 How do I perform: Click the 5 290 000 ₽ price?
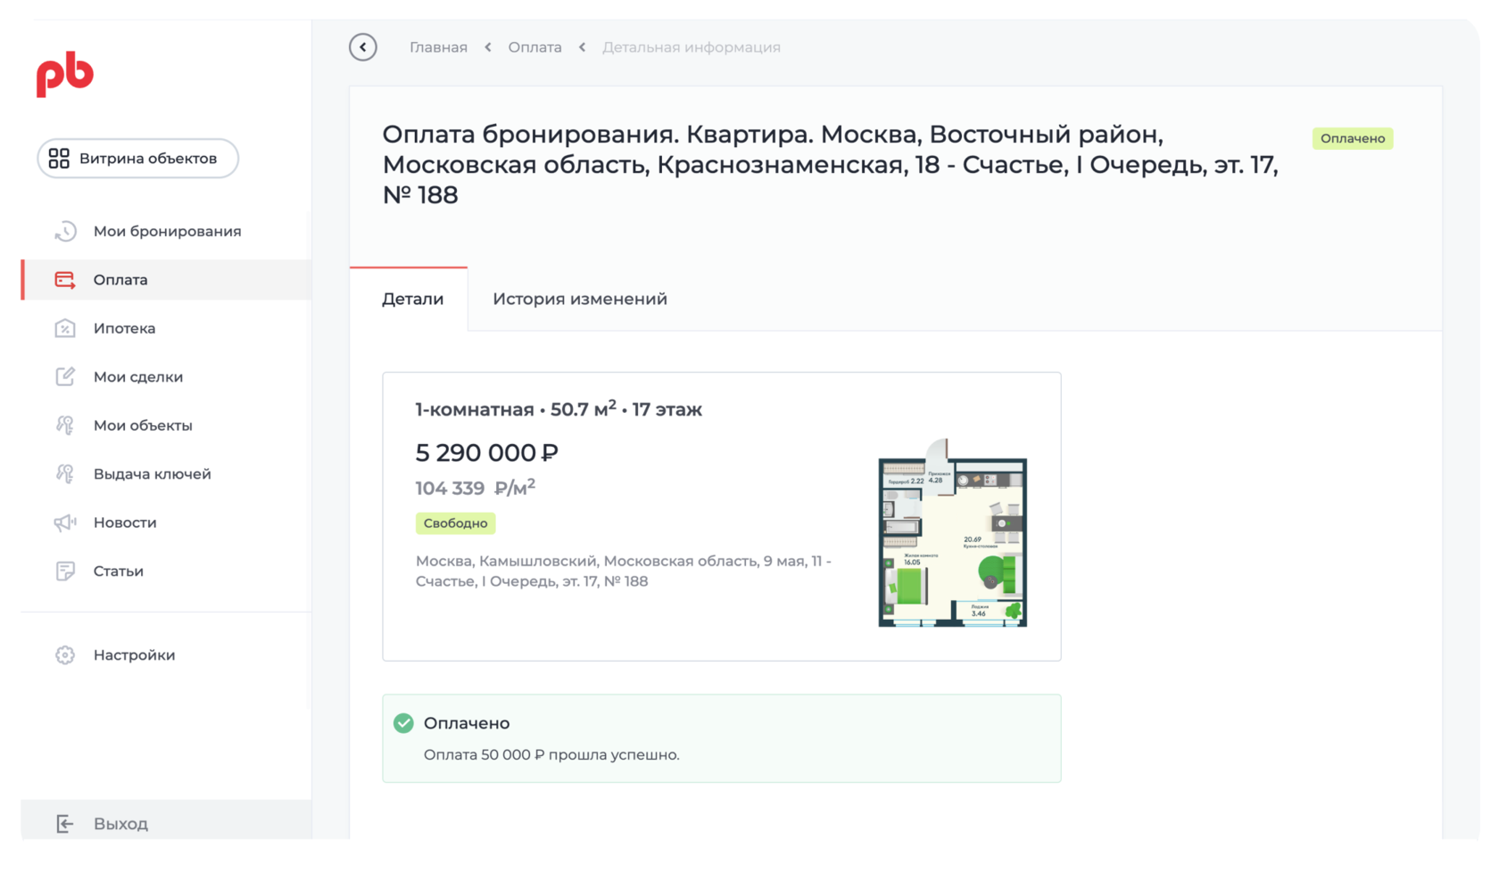click(487, 453)
